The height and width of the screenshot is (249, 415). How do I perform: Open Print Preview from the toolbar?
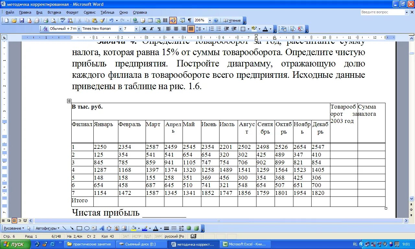53,20
